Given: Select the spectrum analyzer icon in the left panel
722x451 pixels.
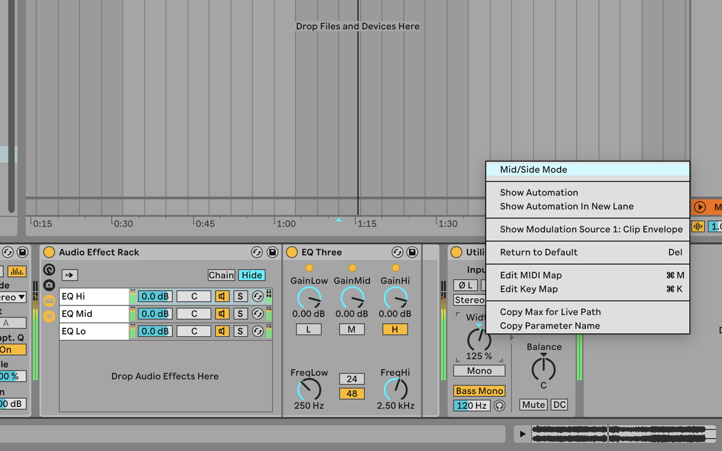Looking at the screenshot, I should coord(16,271).
